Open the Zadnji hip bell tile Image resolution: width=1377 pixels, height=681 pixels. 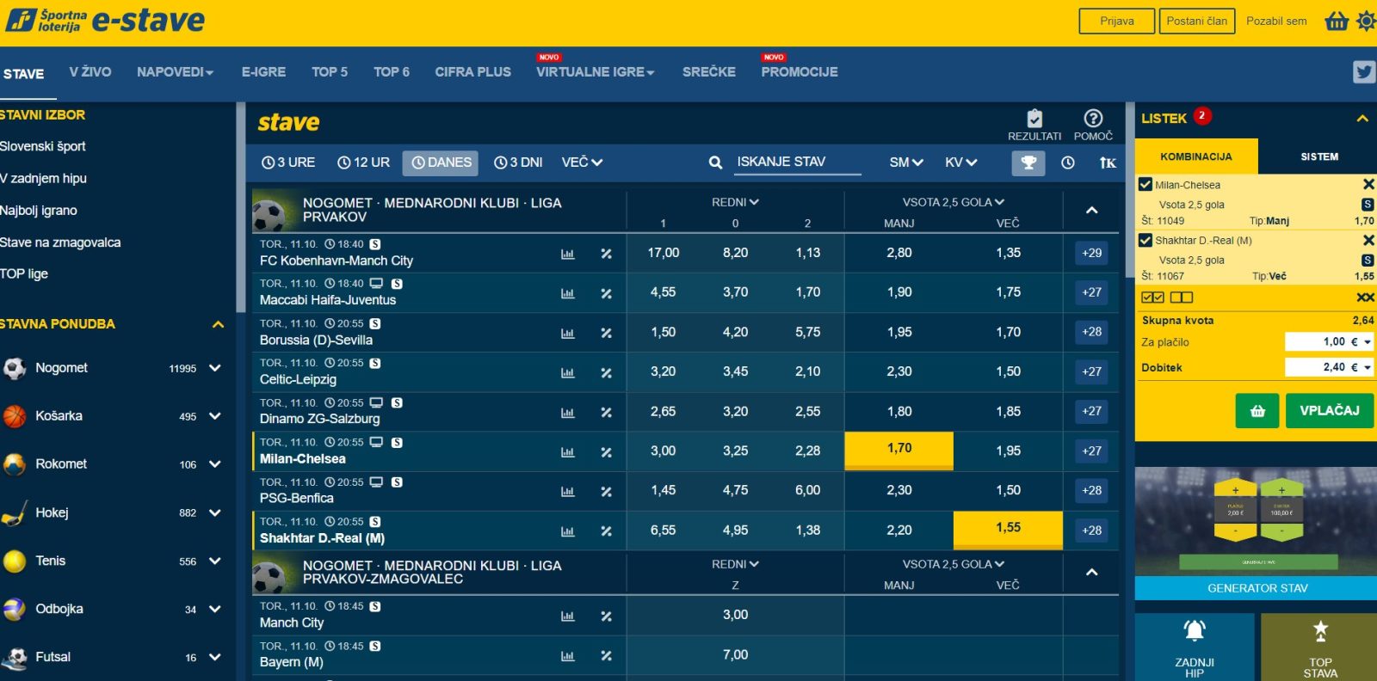1195,647
